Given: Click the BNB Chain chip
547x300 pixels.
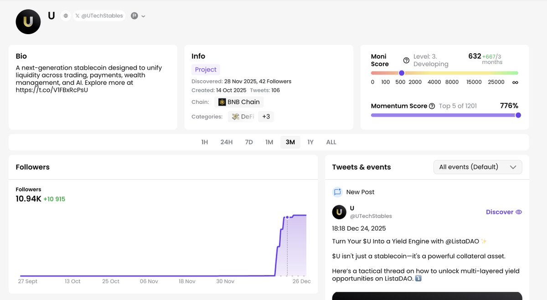Looking at the screenshot, I should pos(239,102).
